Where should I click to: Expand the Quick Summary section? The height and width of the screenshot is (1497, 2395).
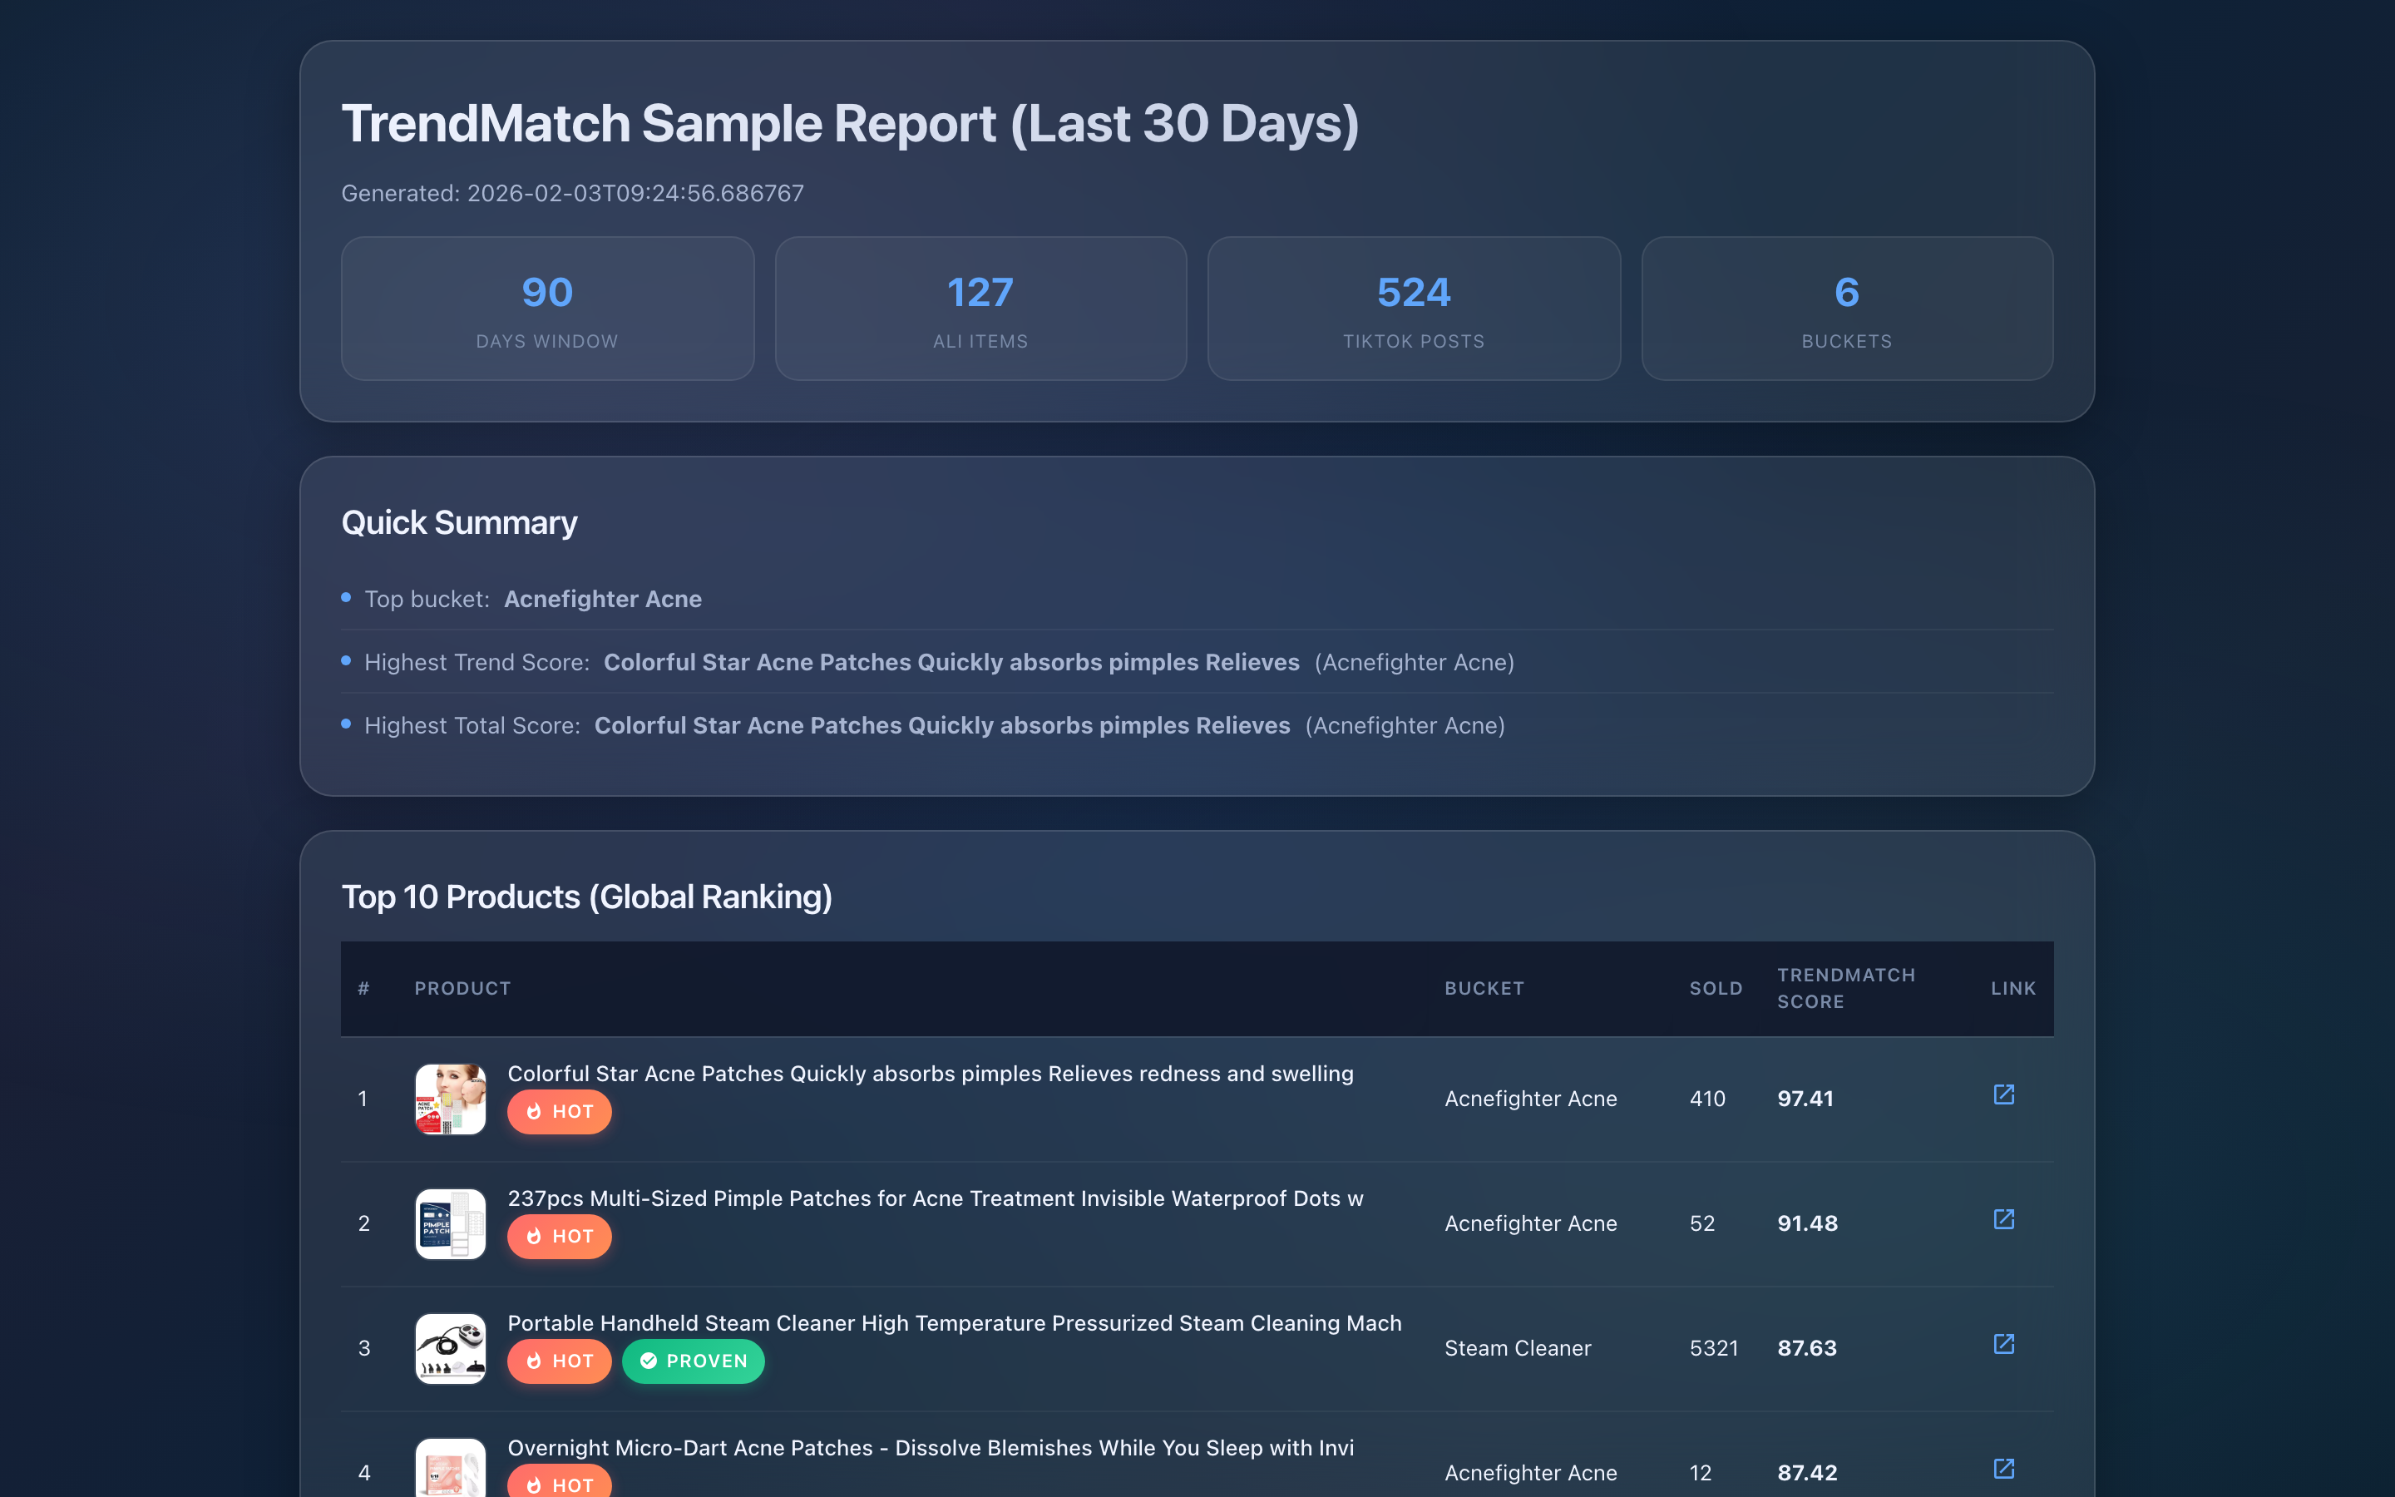(x=459, y=521)
